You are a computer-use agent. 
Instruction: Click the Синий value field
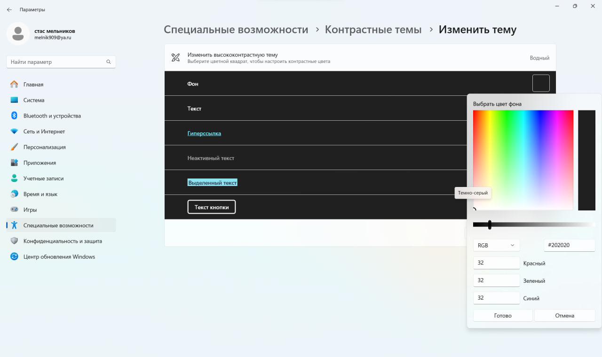[496, 298]
